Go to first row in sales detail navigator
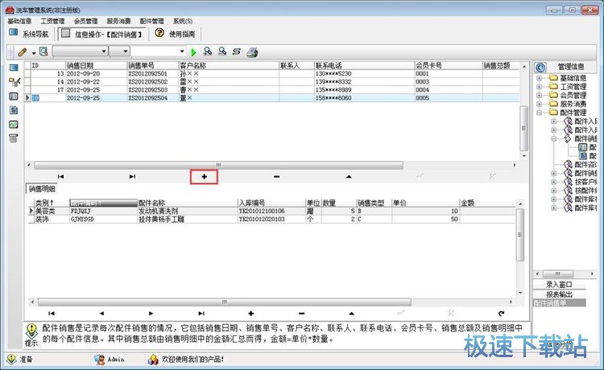The height and width of the screenshot is (370, 604). click(x=52, y=314)
